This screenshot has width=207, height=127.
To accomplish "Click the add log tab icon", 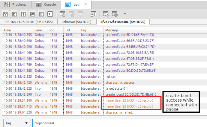I will (x=63, y=14).
